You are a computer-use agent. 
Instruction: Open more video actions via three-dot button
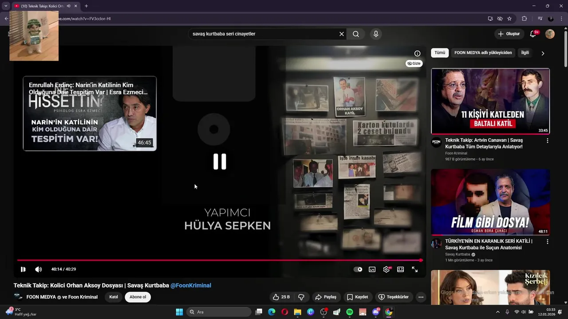pos(421,297)
